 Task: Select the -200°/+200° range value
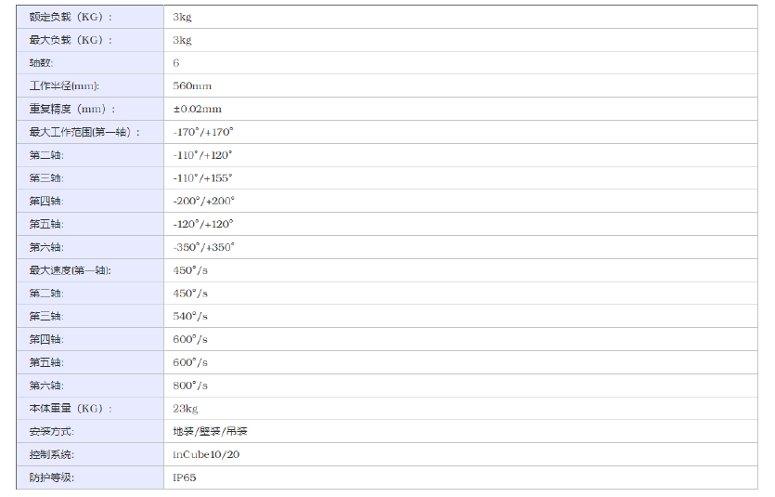(x=203, y=201)
